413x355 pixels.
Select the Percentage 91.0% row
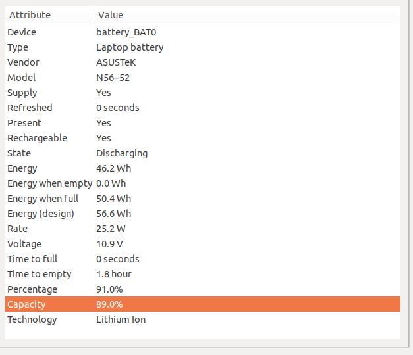(203, 289)
